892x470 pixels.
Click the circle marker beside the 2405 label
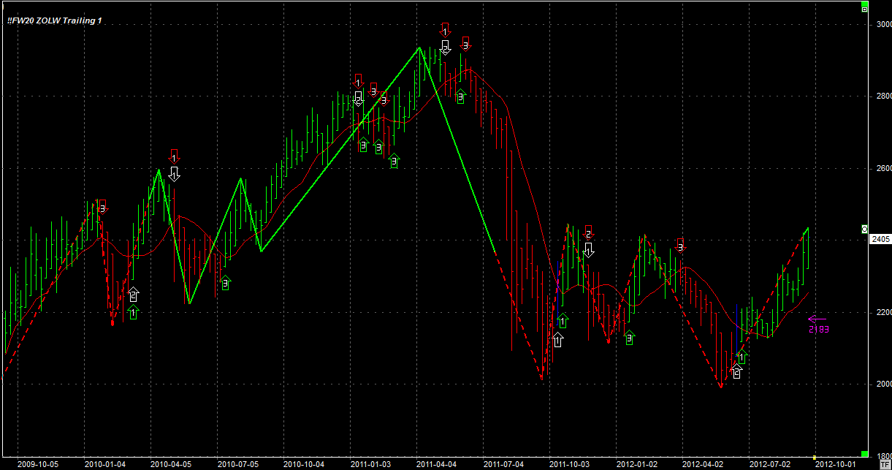pyautogui.click(x=865, y=229)
